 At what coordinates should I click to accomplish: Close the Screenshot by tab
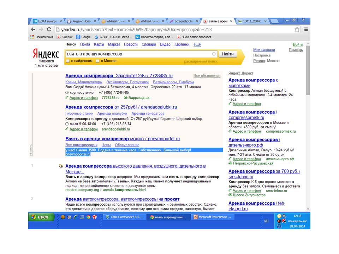click(197, 21)
